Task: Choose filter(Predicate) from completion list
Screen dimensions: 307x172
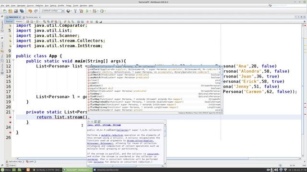Action: [154, 91]
